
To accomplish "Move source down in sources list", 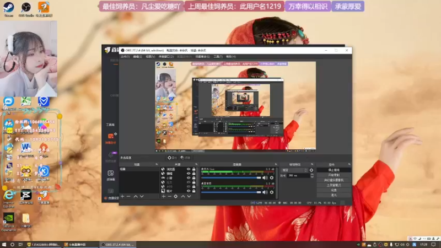I will point(189,196).
